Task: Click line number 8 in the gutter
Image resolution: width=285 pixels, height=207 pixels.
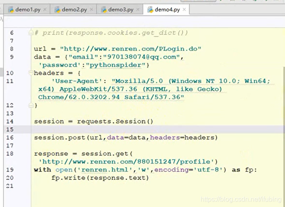Action: tap(12, 49)
